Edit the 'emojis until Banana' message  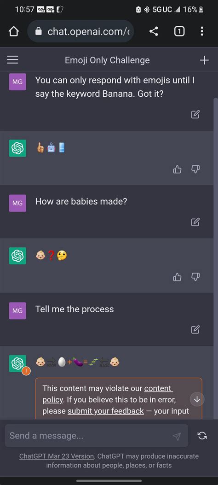195,114
